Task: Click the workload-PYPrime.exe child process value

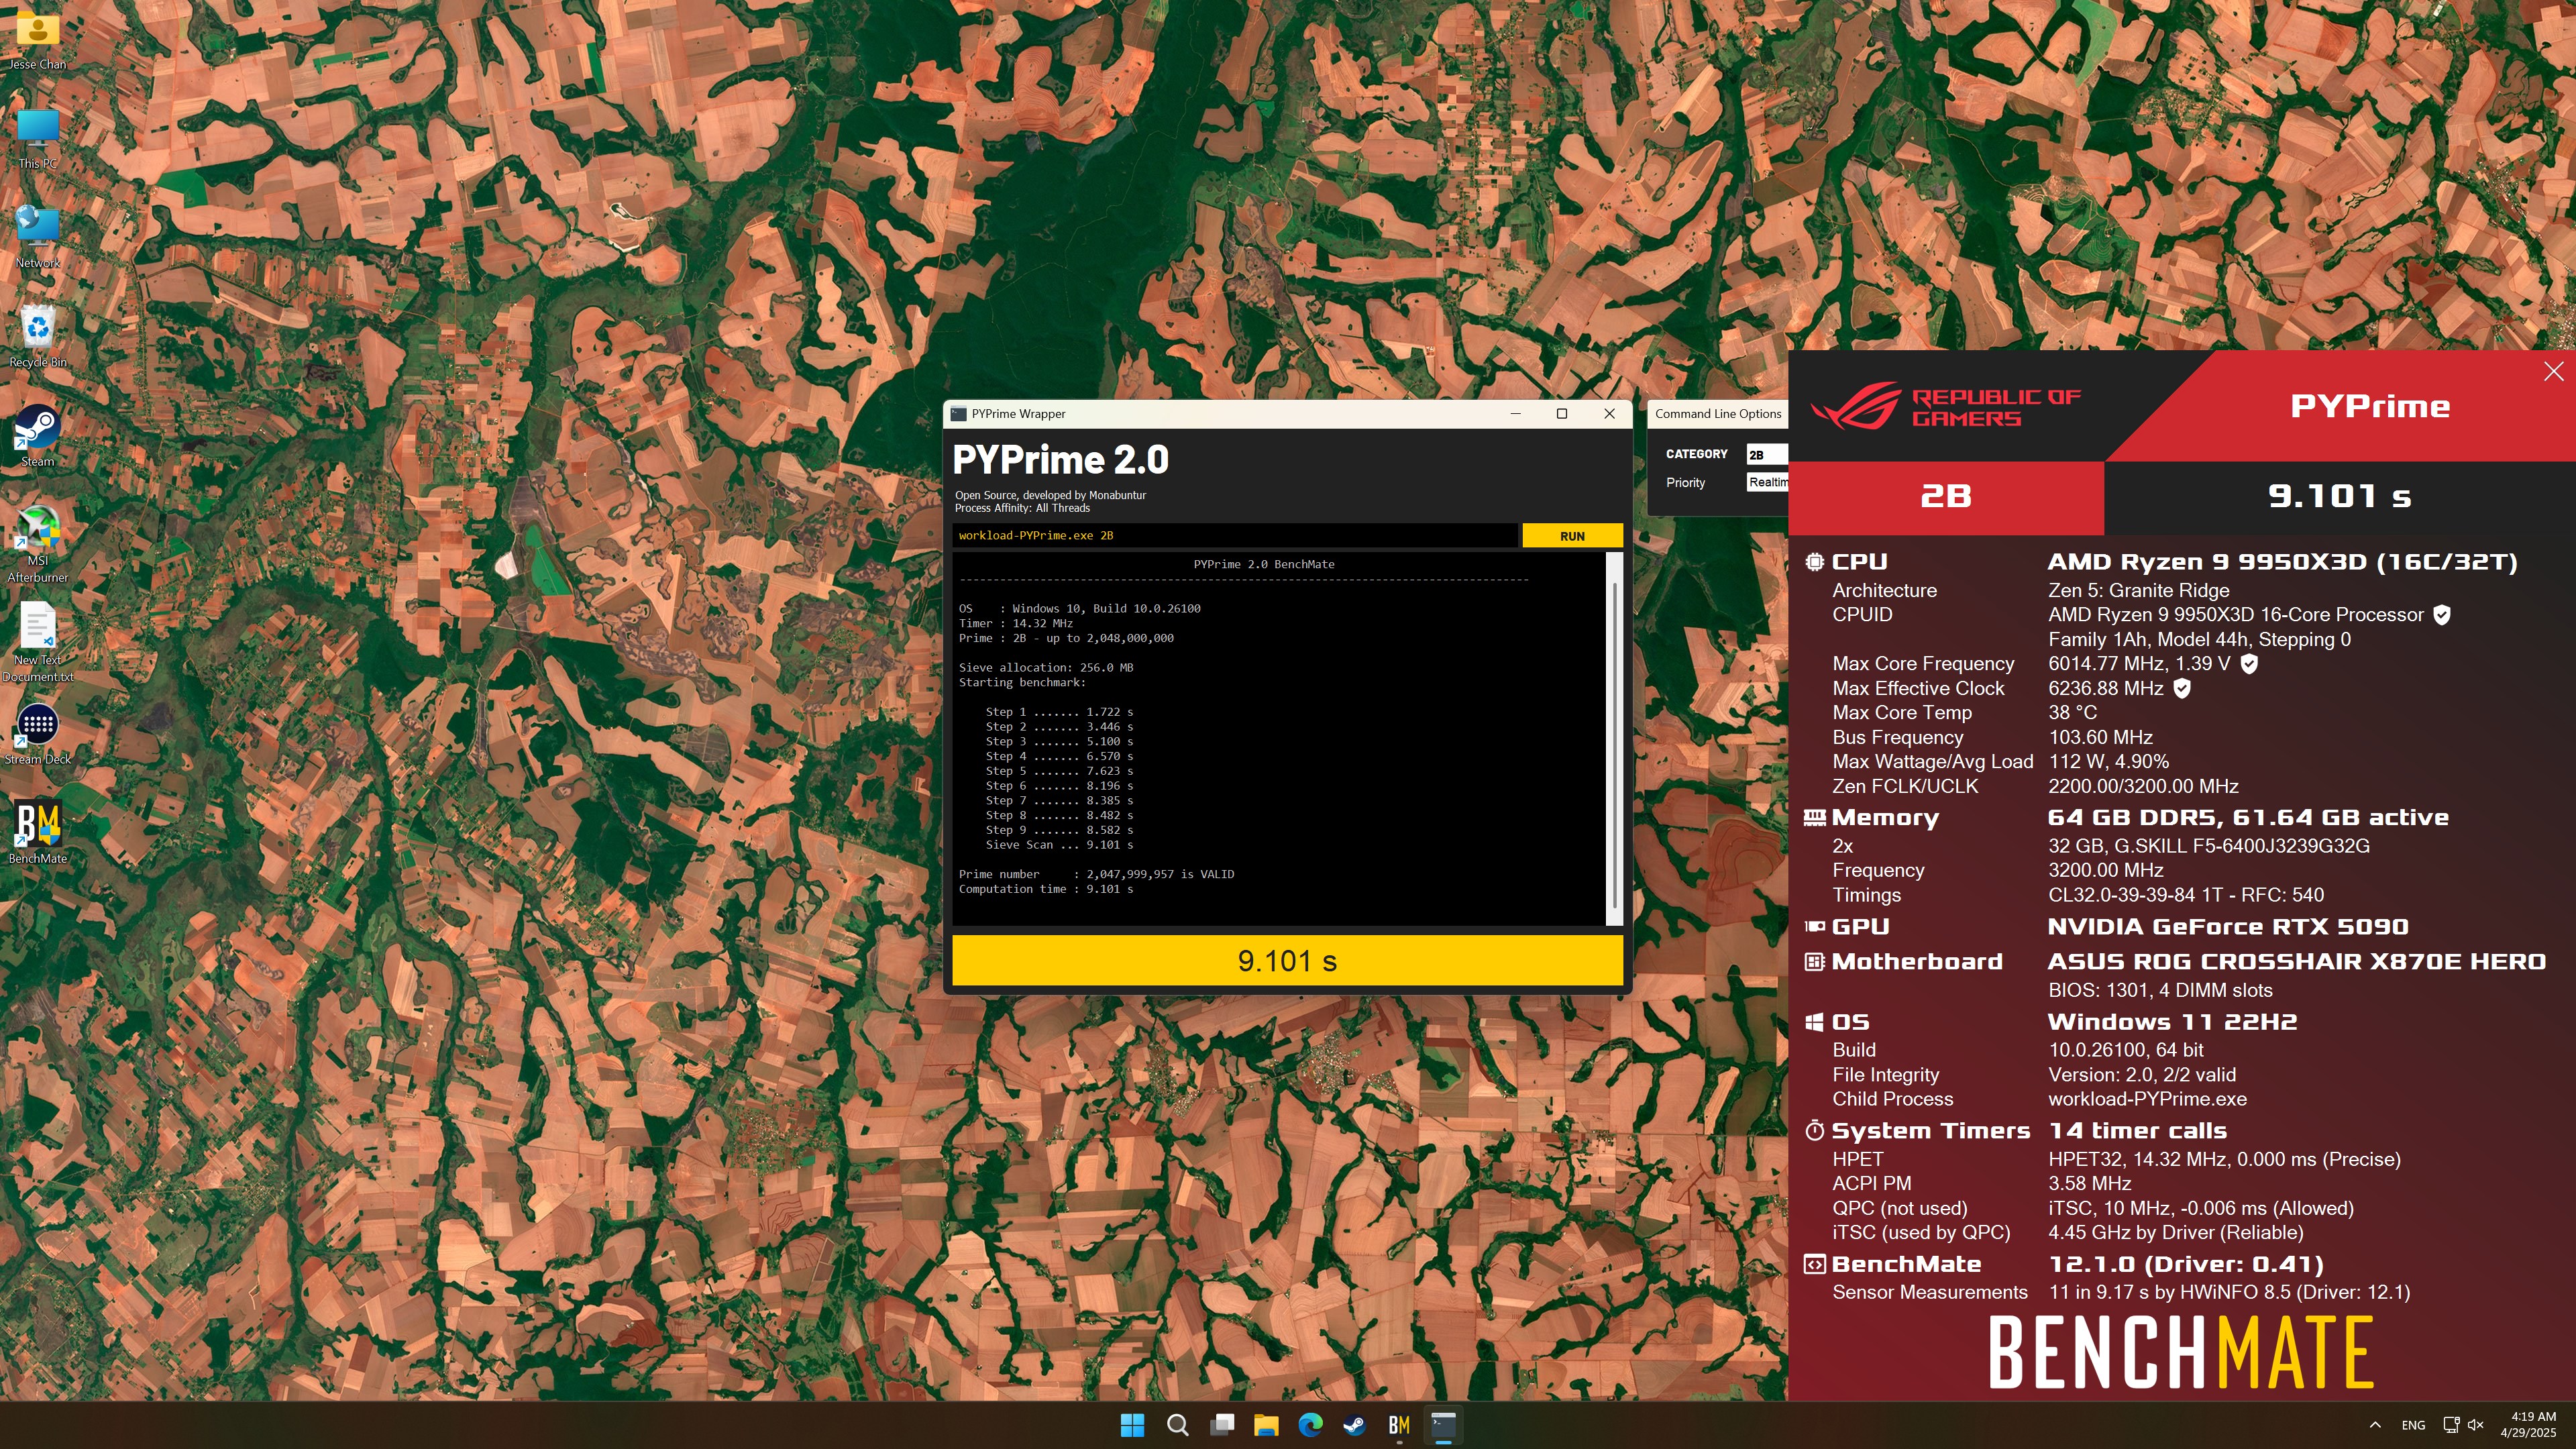Action: tap(2147, 1099)
